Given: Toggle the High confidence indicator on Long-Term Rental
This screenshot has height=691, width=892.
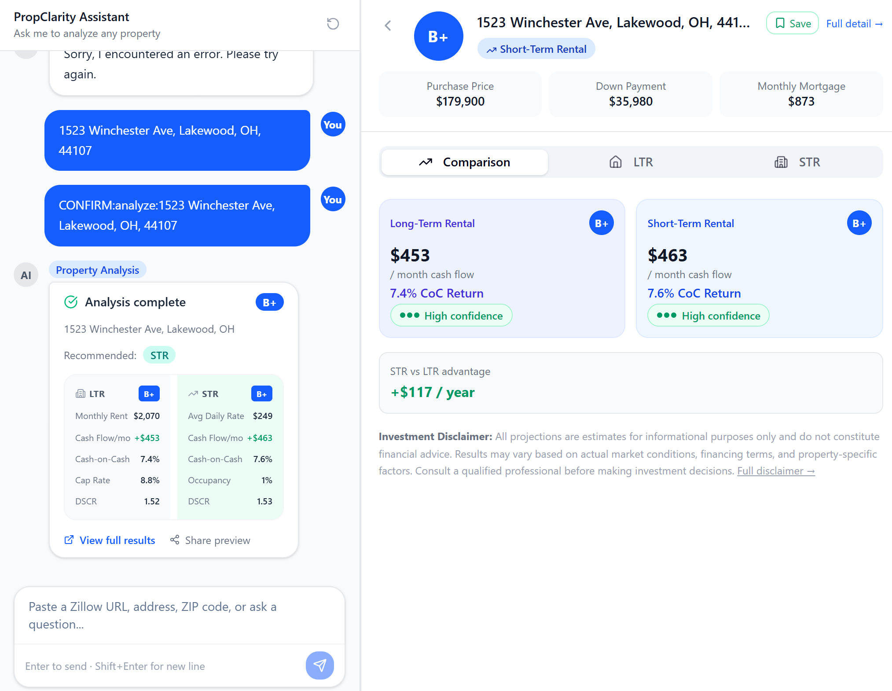Looking at the screenshot, I should (x=451, y=315).
